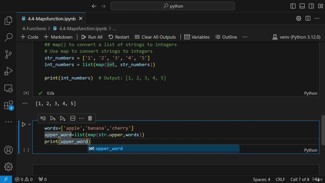Expand run options chevron next to play button
Viewport: 325px width, 183px height.
click(x=29, y=124)
